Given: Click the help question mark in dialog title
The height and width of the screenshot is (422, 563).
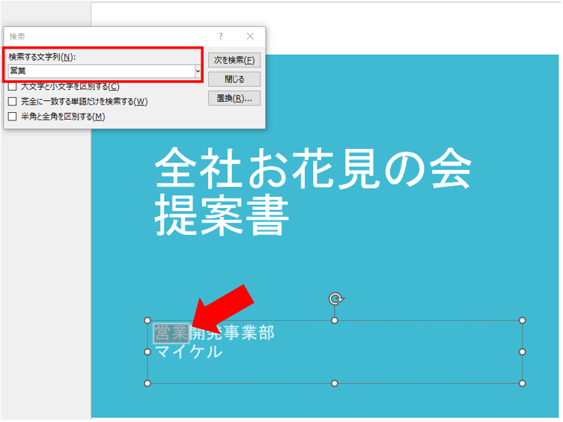Looking at the screenshot, I should click(220, 36).
